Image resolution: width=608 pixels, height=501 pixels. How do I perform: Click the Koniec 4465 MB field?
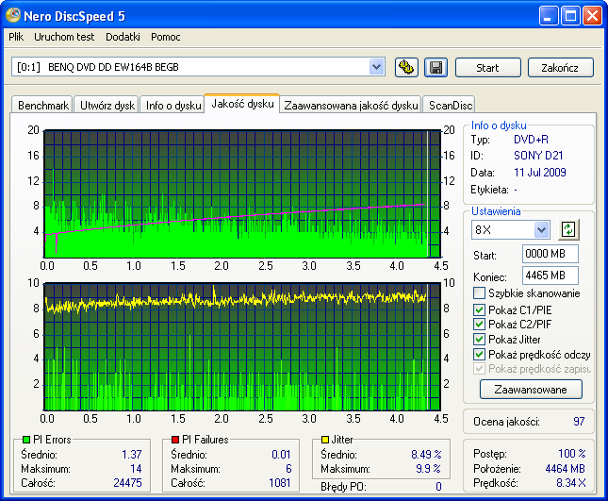coord(550,276)
